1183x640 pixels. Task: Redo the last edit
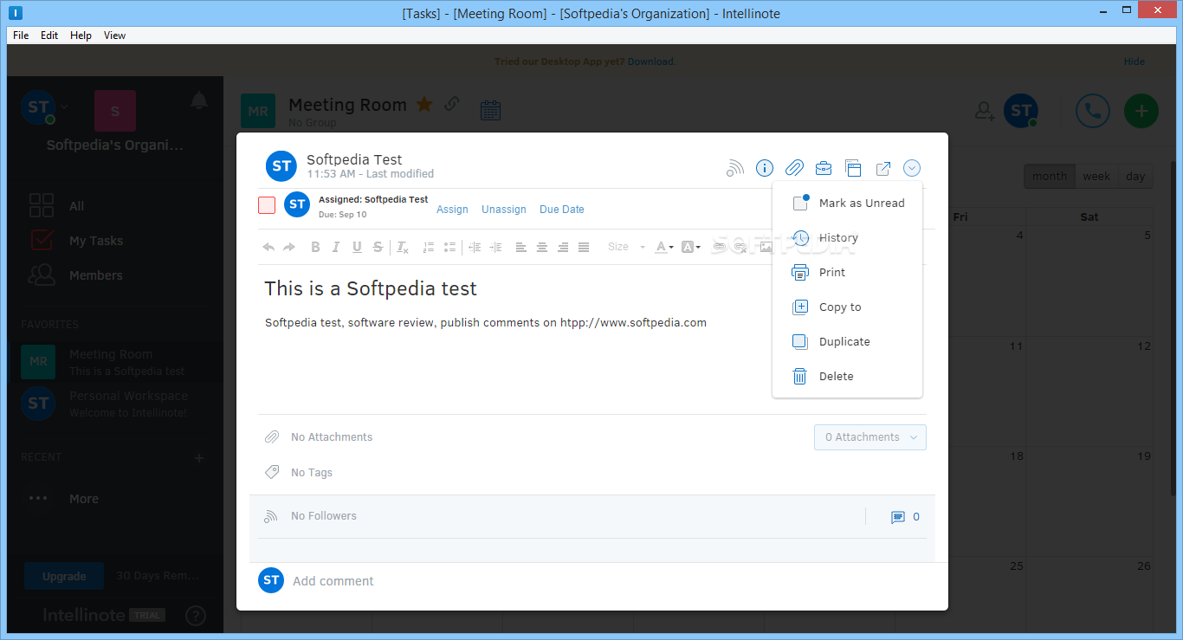click(289, 247)
